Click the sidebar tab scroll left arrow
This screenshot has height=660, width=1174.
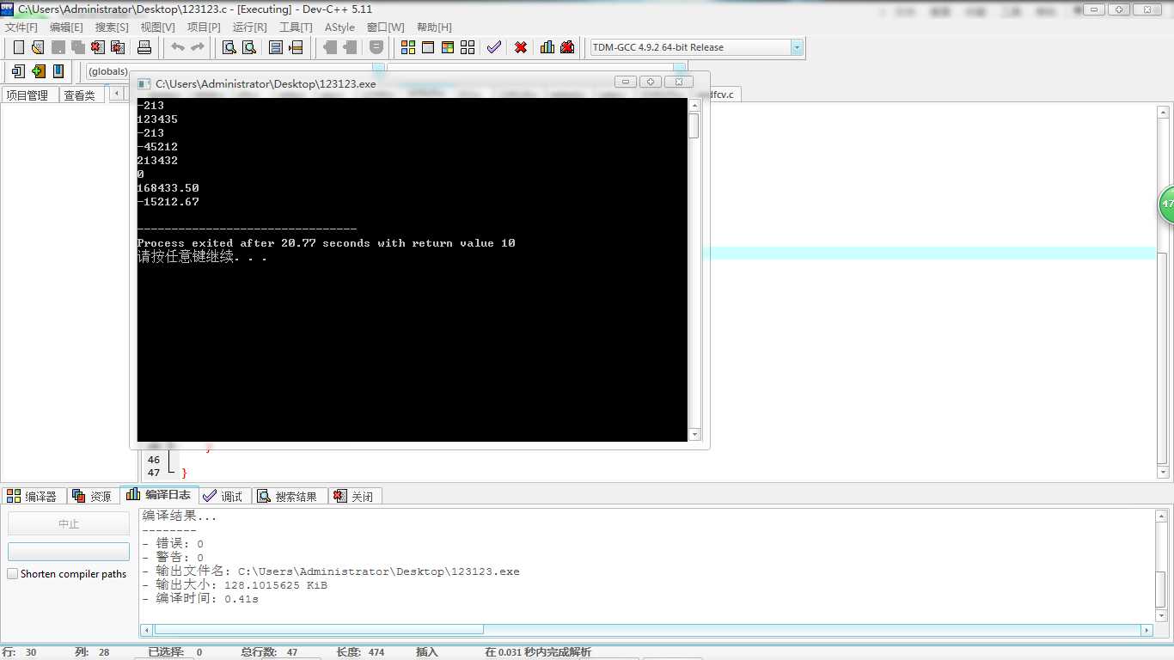(116, 95)
